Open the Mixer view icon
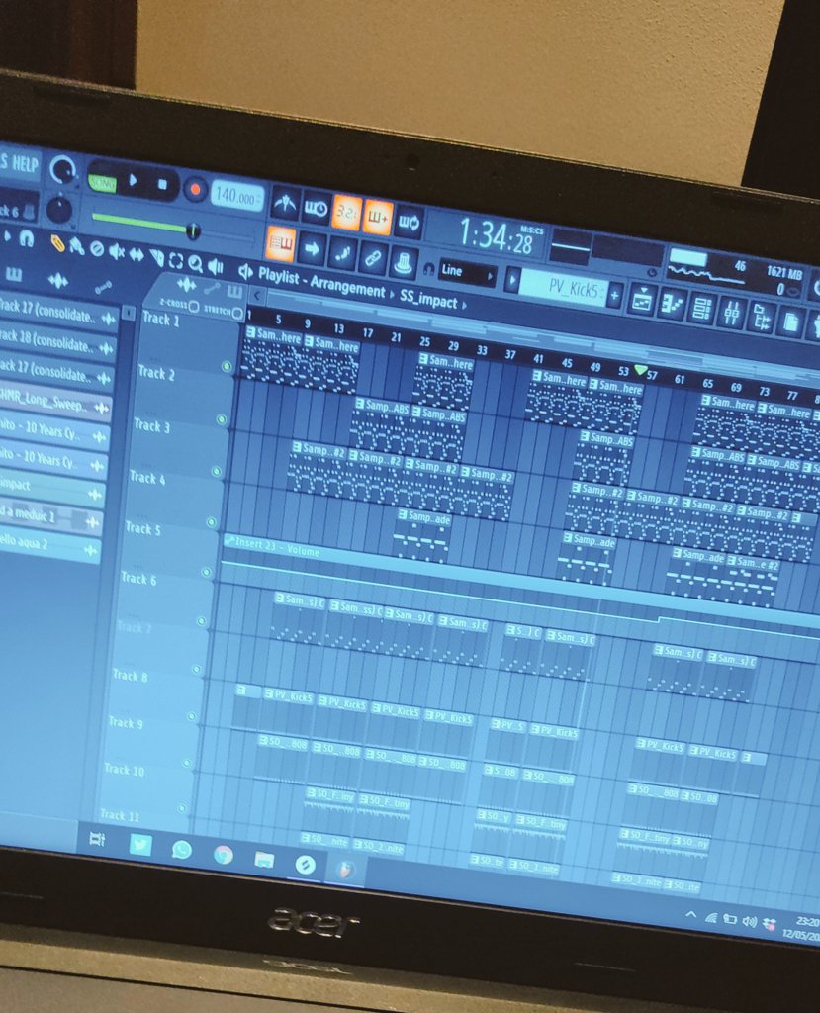The height and width of the screenshot is (1013, 820). pos(732,314)
